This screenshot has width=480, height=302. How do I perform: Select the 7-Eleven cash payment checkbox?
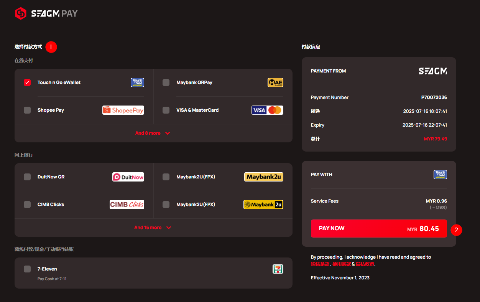pyautogui.click(x=27, y=269)
